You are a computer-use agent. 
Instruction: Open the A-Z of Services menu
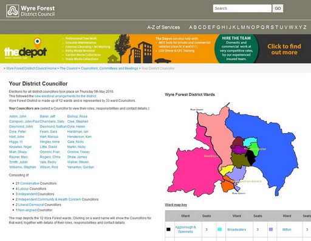(x=163, y=27)
